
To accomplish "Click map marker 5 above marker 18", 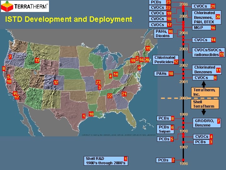I will click(9, 76).
